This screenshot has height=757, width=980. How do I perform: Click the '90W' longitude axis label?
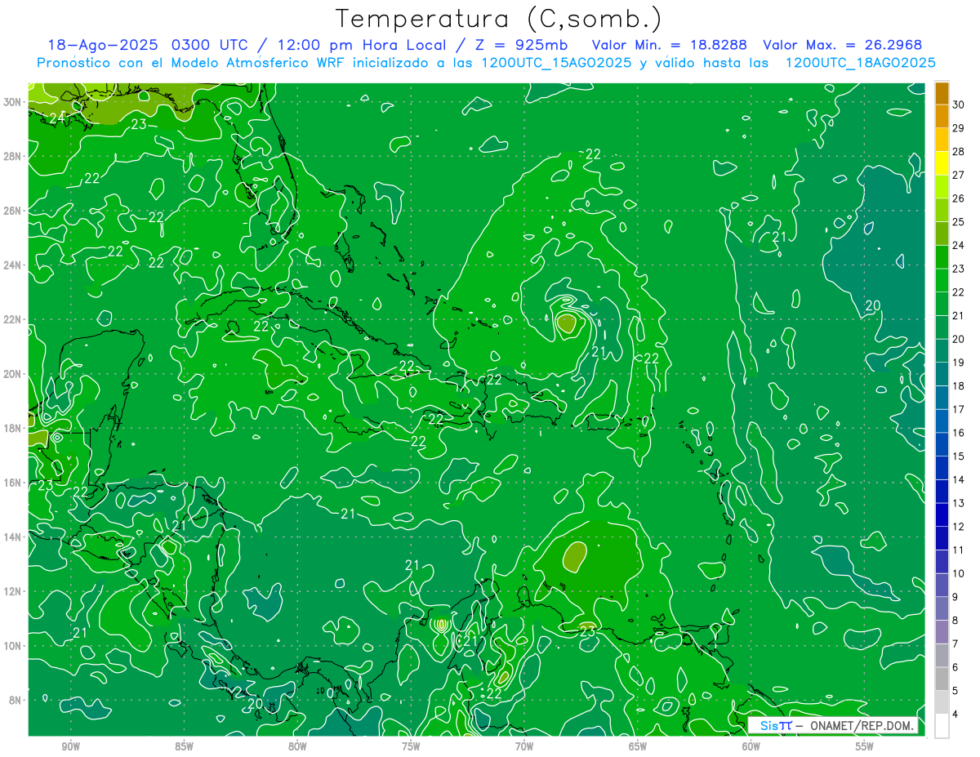(x=70, y=747)
